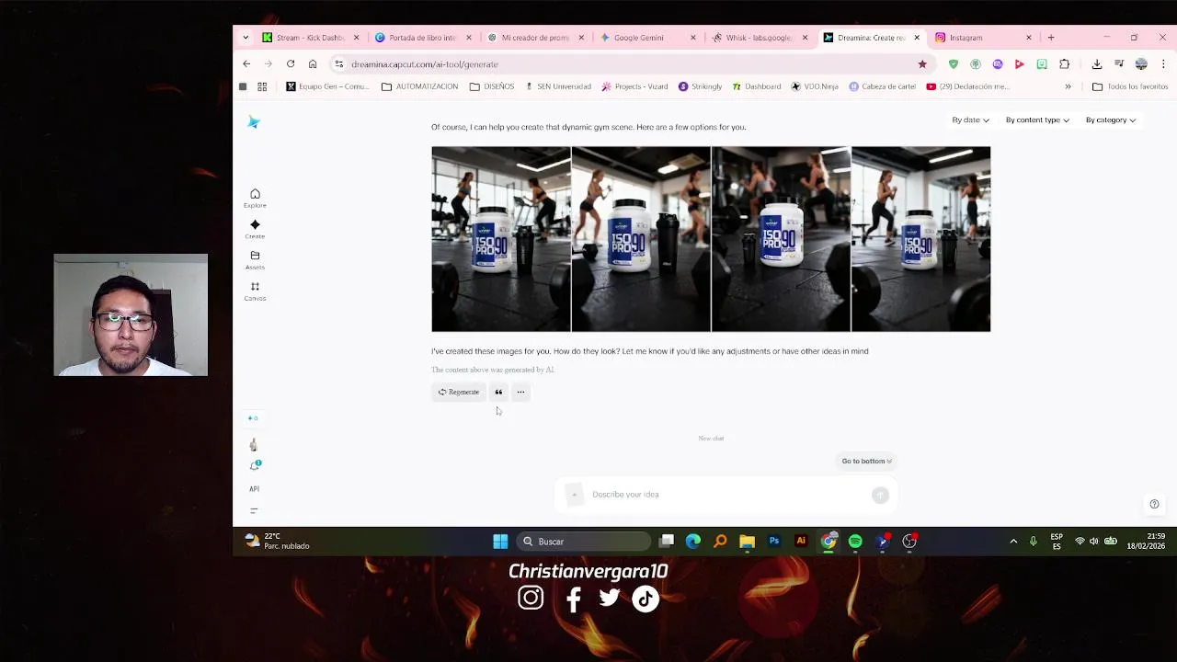
Task: Click the browser back arrow
Action: point(246,63)
